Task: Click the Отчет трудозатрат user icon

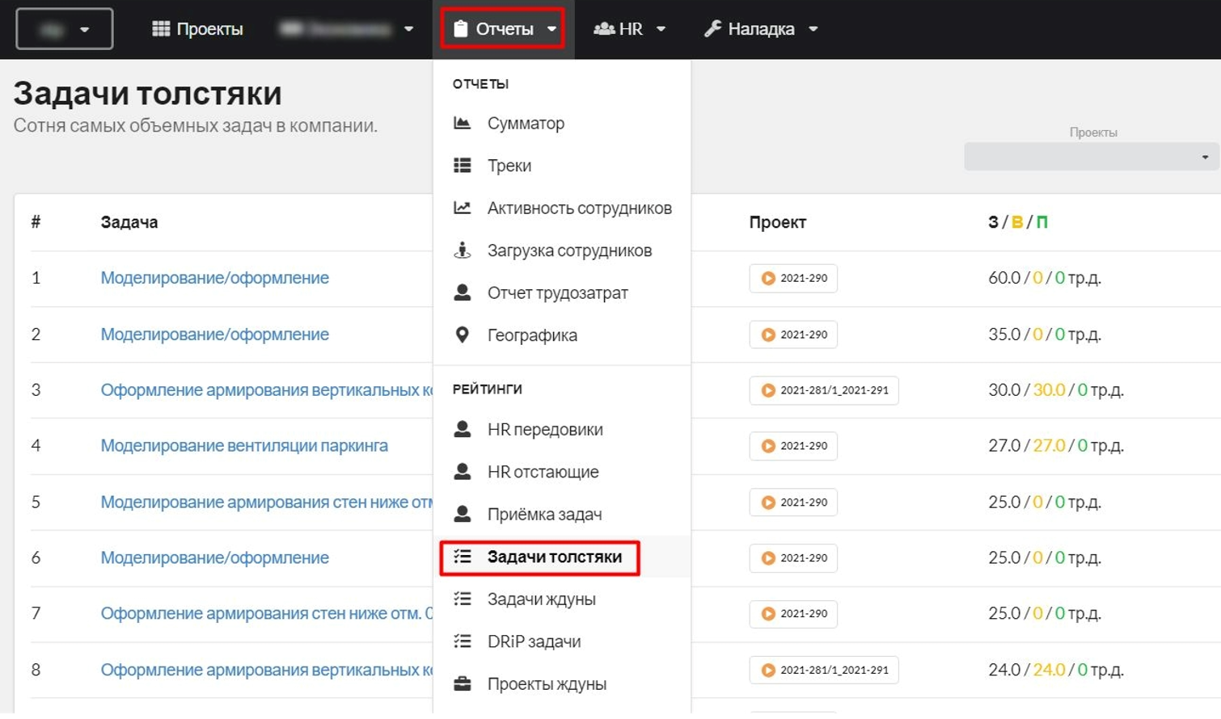Action: click(463, 292)
